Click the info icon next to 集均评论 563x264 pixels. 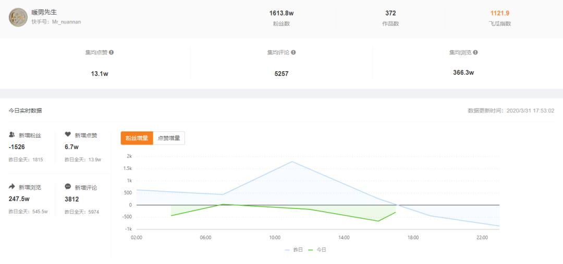(x=293, y=52)
